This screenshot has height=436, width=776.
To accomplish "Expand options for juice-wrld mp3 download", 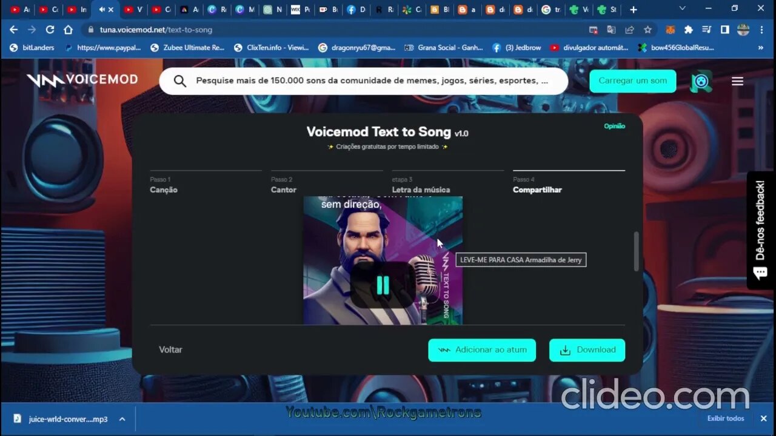I will (x=122, y=418).
